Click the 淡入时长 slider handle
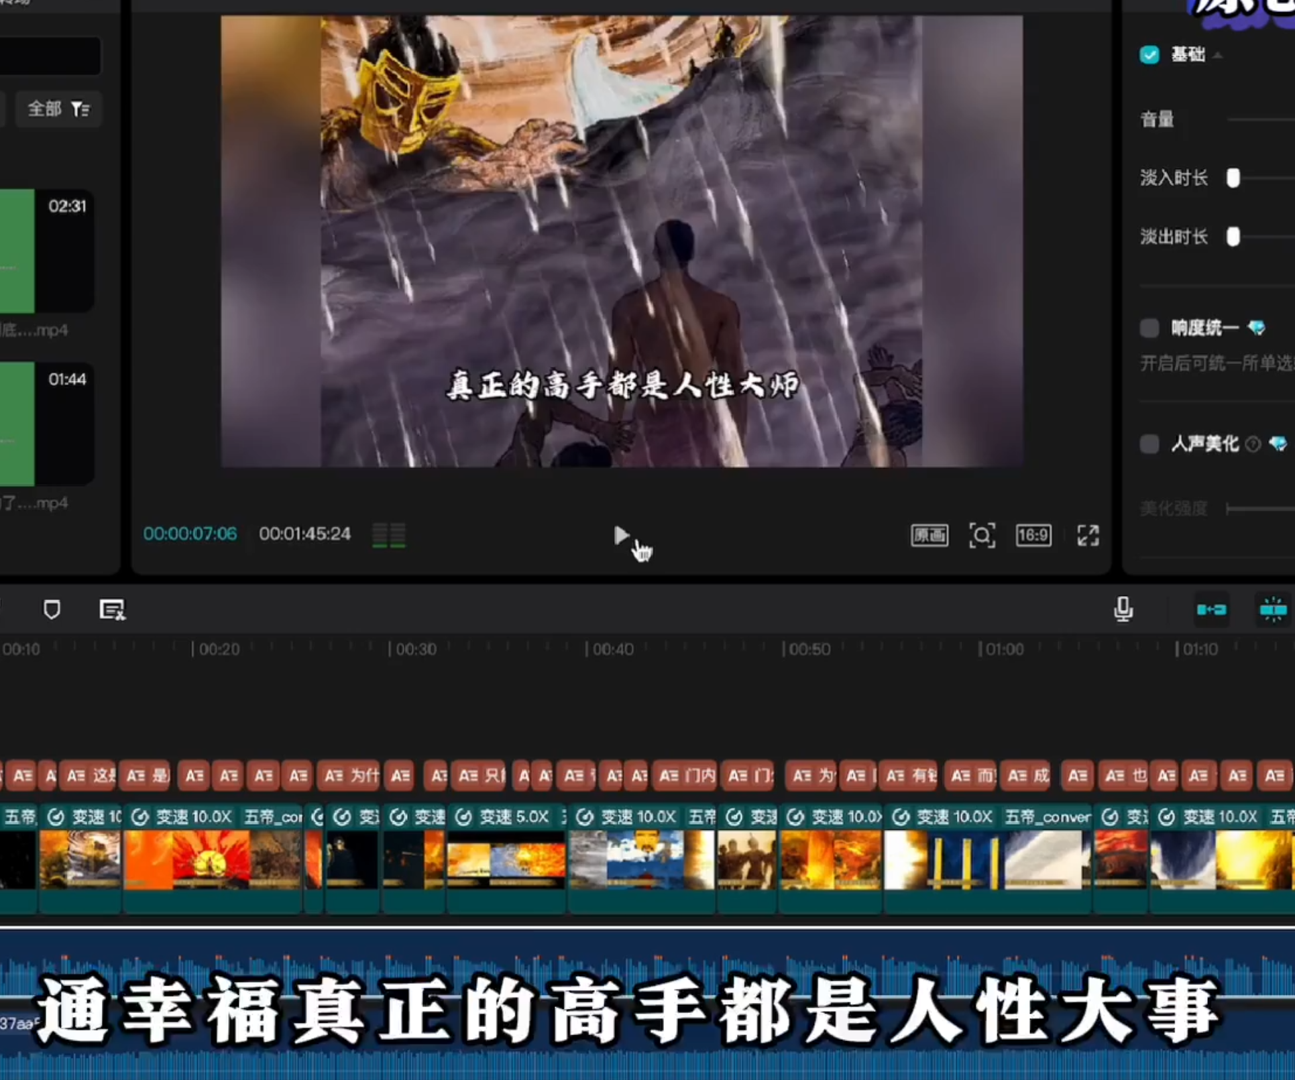Viewport: 1295px width, 1080px height. coord(1233,178)
